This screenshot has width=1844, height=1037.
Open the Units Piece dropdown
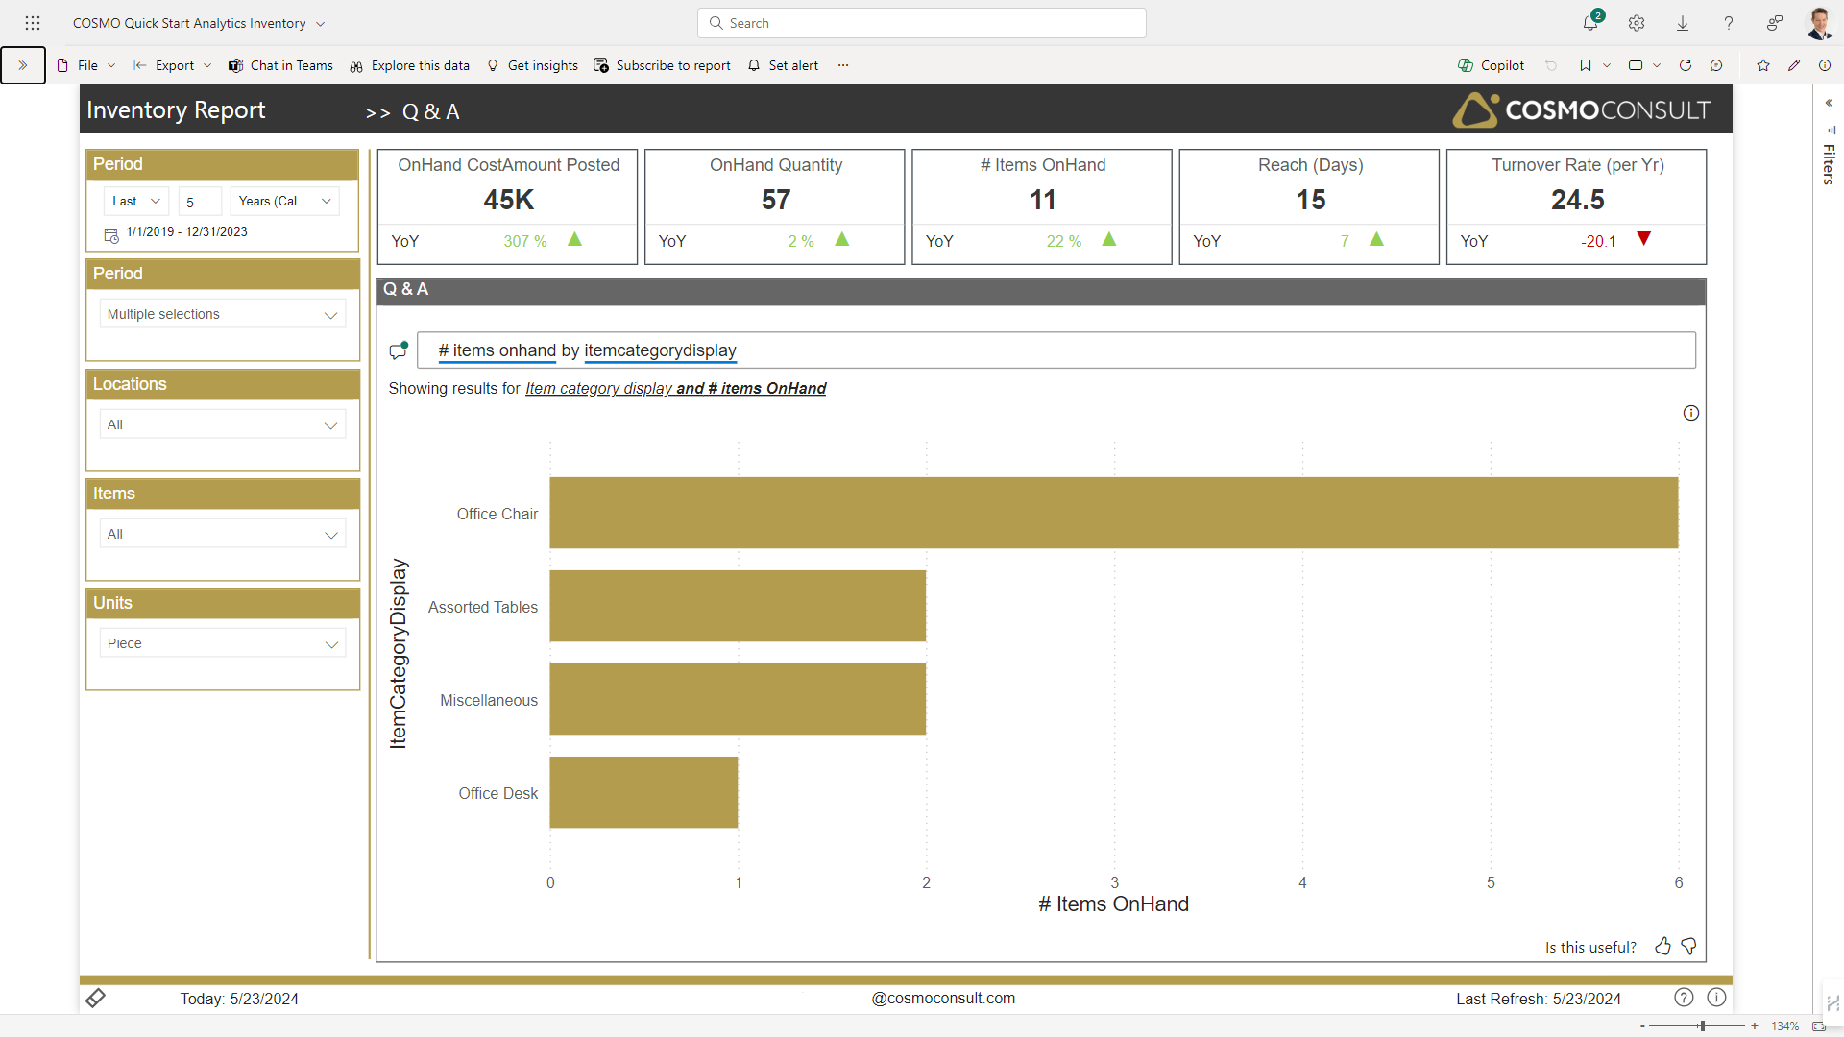(x=223, y=643)
